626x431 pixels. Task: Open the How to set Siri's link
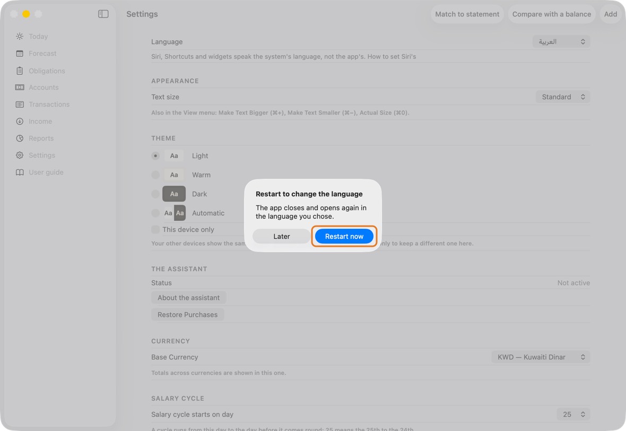[x=392, y=57]
